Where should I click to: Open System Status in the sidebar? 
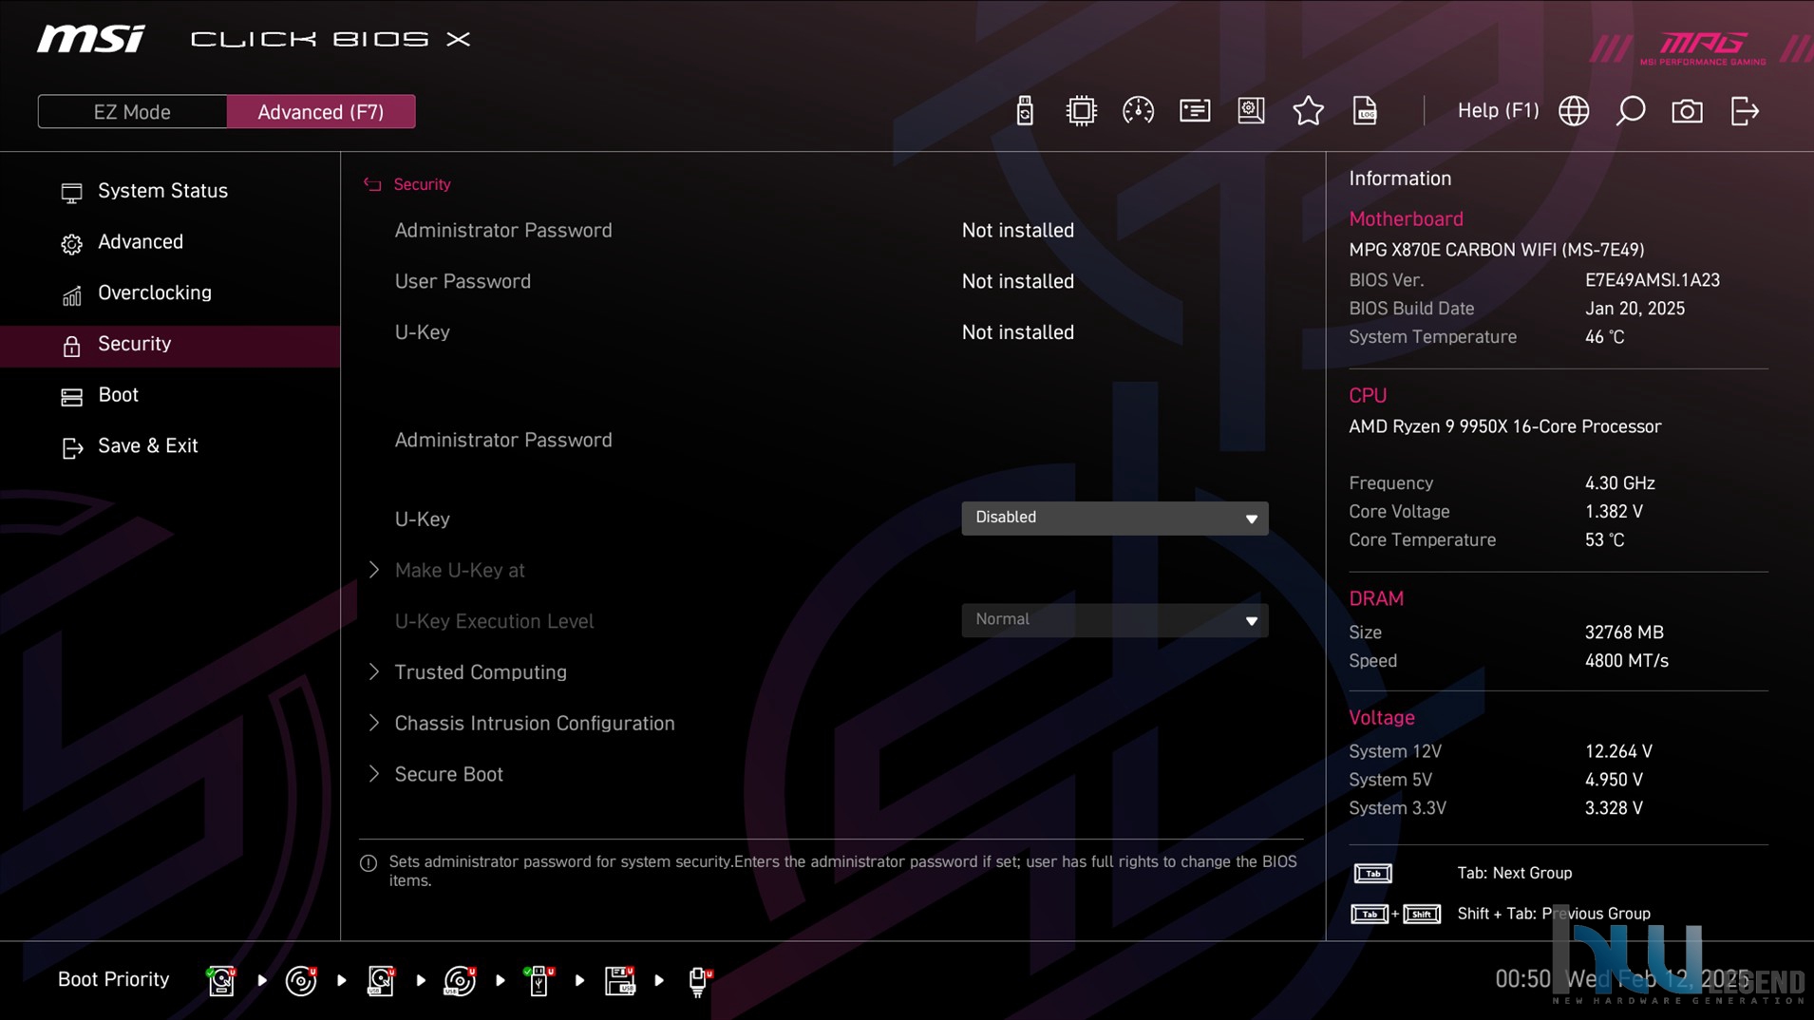(x=170, y=191)
